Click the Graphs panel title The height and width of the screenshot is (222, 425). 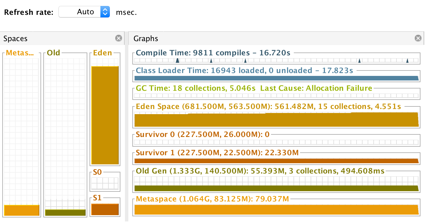[146, 39]
